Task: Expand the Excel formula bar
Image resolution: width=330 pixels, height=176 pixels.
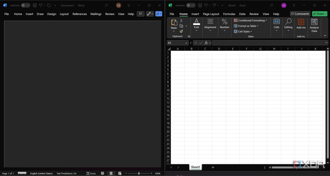Action: 326,43
